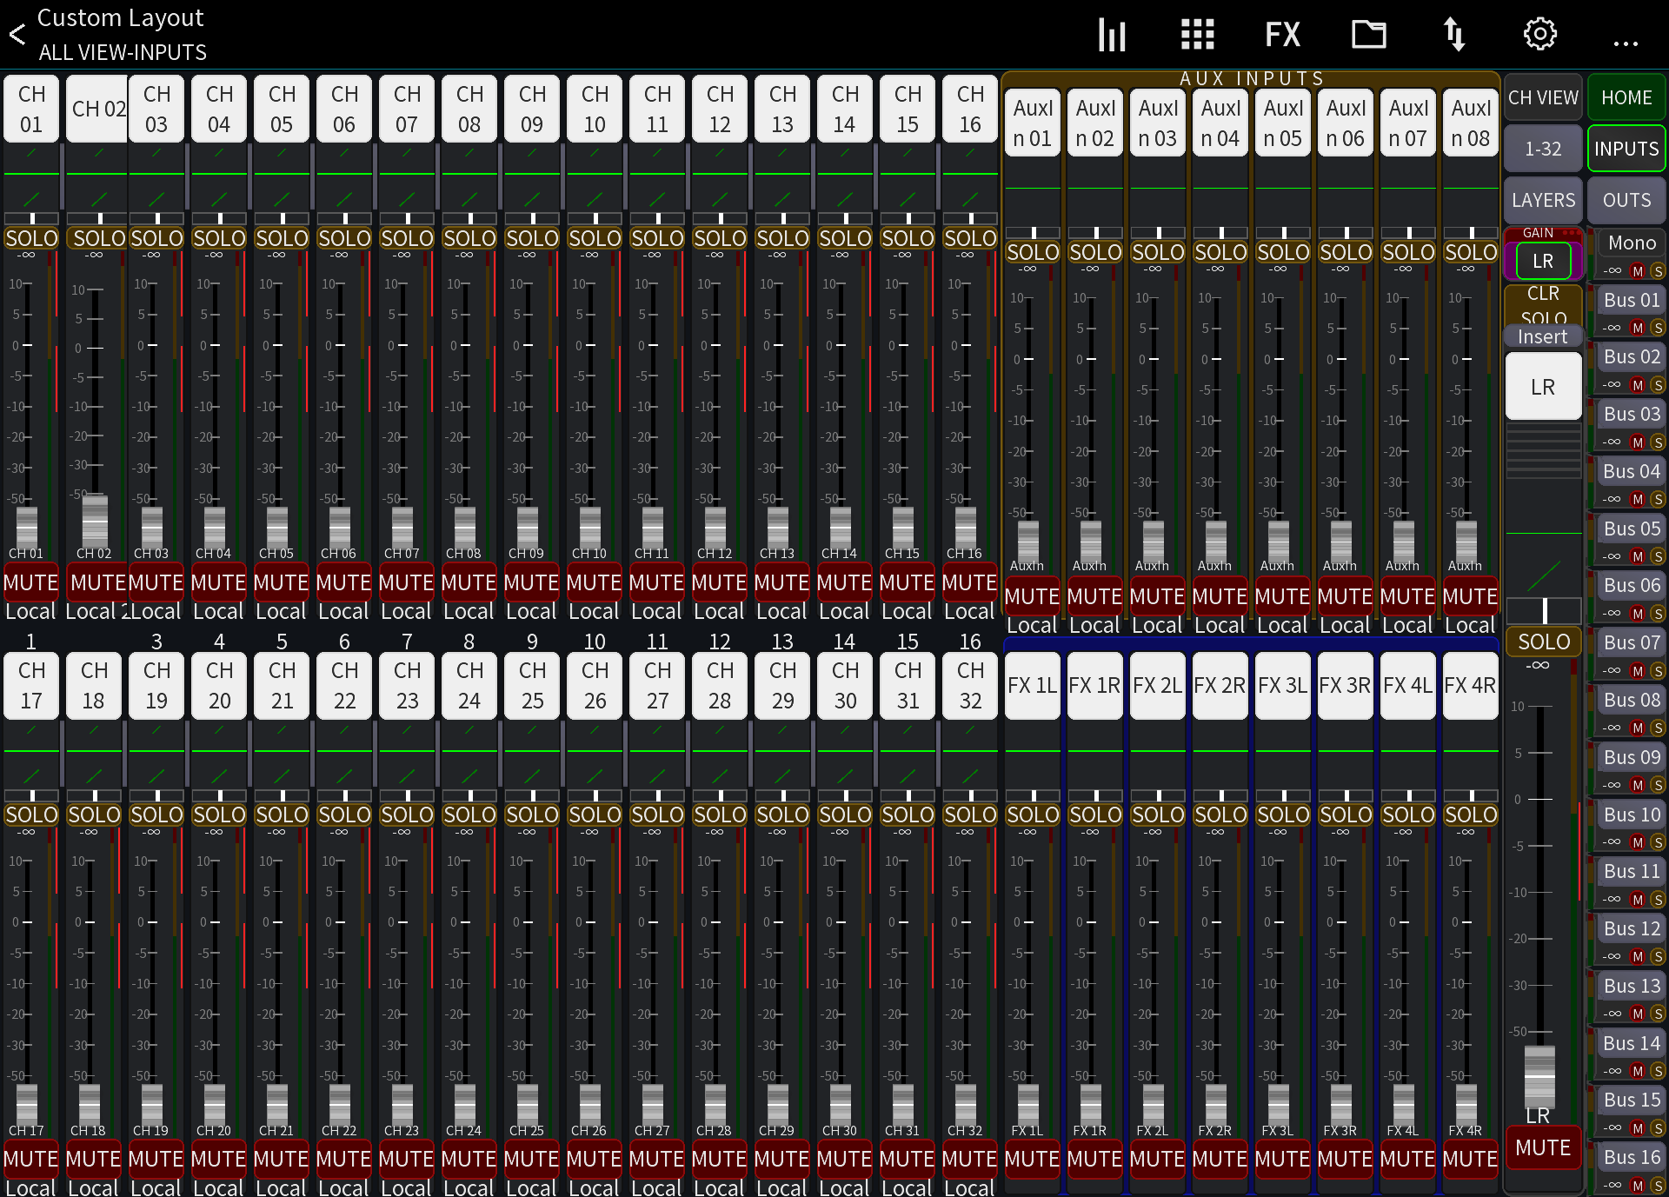1669x1197 pixels.
Task: Select the FX 2R channel name button
Action: [x=1220, y=685]
